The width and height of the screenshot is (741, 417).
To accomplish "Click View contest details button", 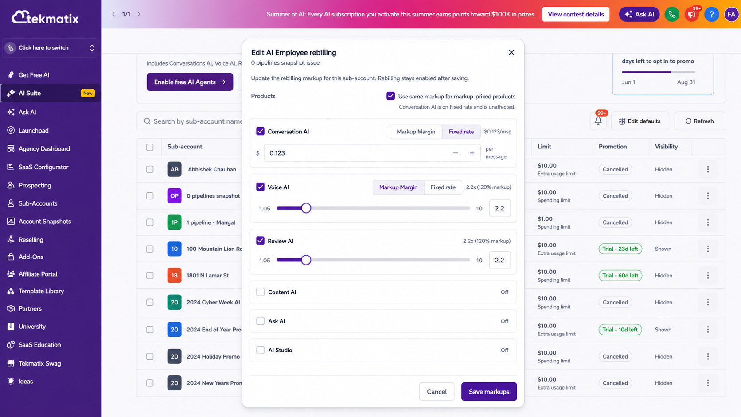I will point(576,14).
